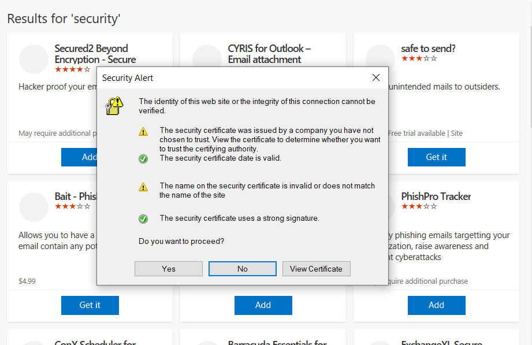Close the Security Alert dialog
This screenshot has height=345, width=532.
(376, 77)
